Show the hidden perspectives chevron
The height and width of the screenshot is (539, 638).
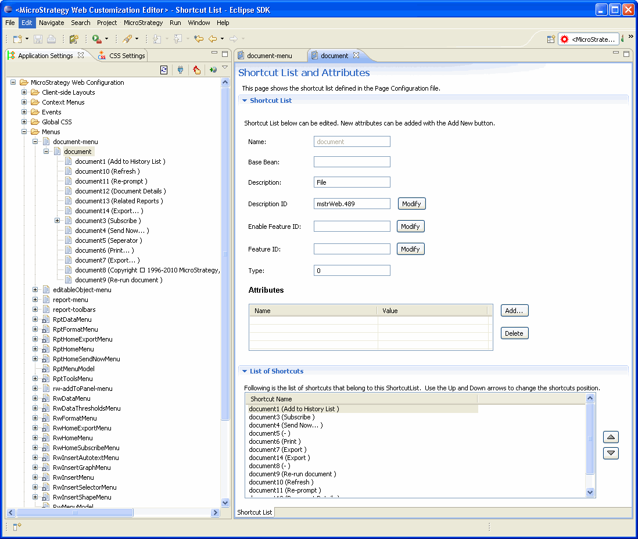(630, 36)
